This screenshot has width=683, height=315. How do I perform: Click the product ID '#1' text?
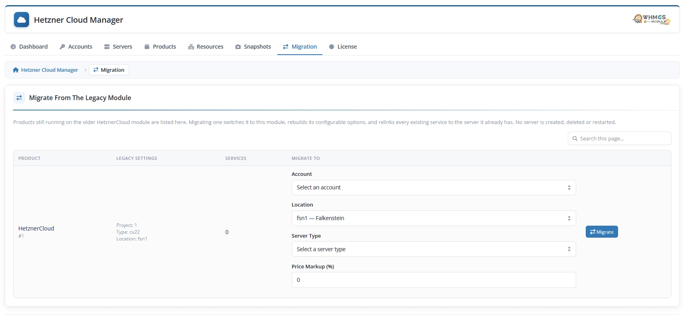click(21, 236)
